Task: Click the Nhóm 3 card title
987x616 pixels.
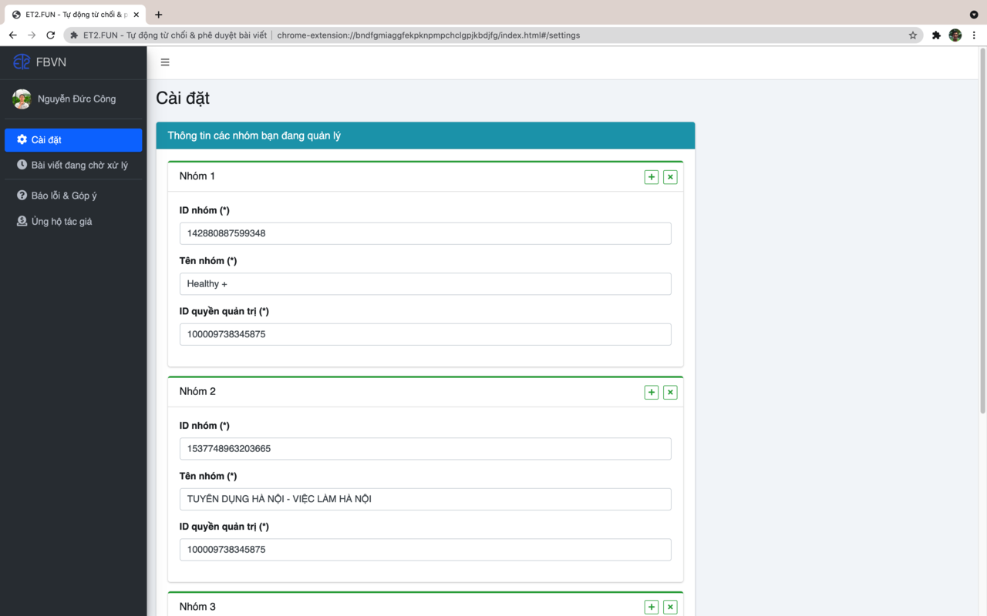Action: [x=197, y=607]
